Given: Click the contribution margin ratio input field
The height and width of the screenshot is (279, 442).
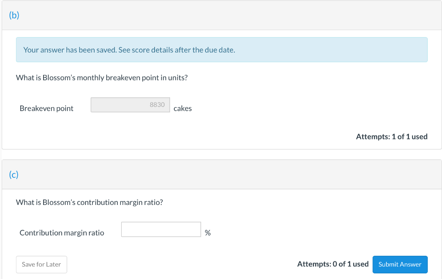Looking at the screenshot, I should pyautogui.click(x=161, y=229).
